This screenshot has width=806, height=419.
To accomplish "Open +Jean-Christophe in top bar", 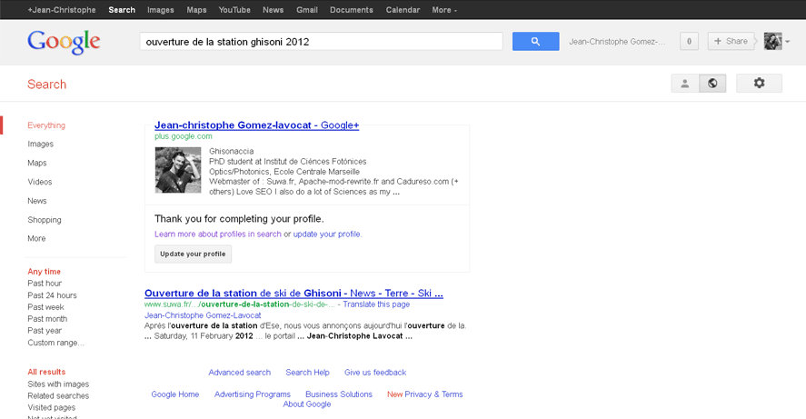I will tap(62, 10).
